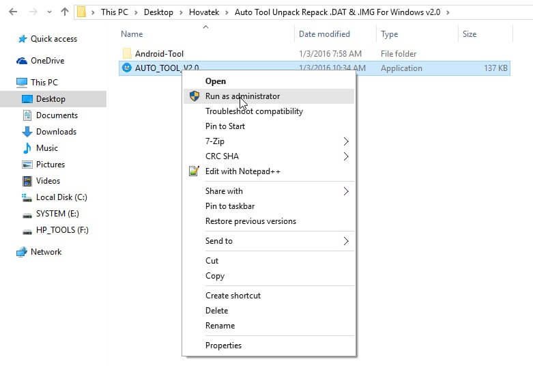
Task: Click the Back navigation arrow
Action: coord(13,12)
